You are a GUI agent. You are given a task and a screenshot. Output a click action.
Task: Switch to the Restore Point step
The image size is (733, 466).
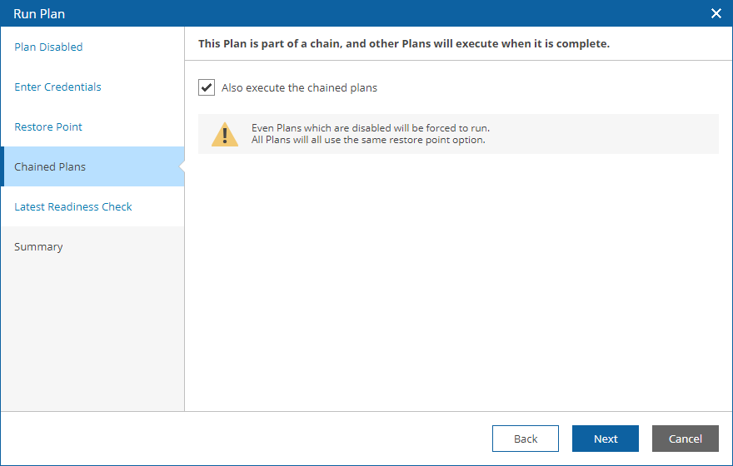(x=48, y=127)
